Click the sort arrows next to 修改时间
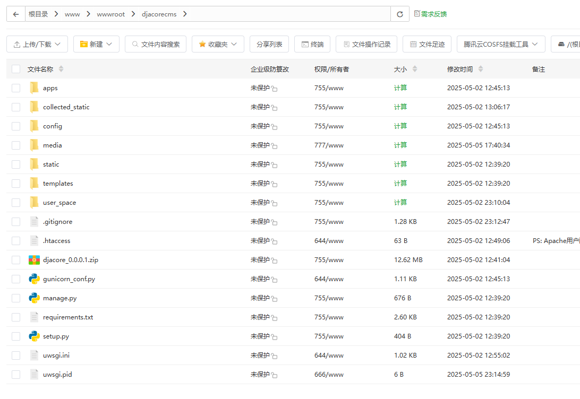This screenshot has height=399, width=580. tap(481, 69)
